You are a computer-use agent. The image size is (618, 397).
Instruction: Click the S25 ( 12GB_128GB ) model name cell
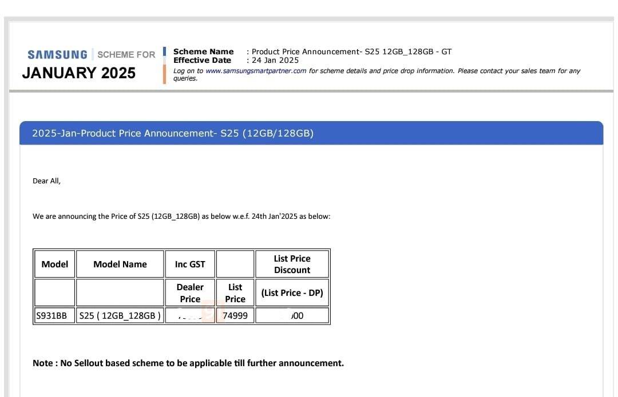pyautogui.click(x=120, y=315)
